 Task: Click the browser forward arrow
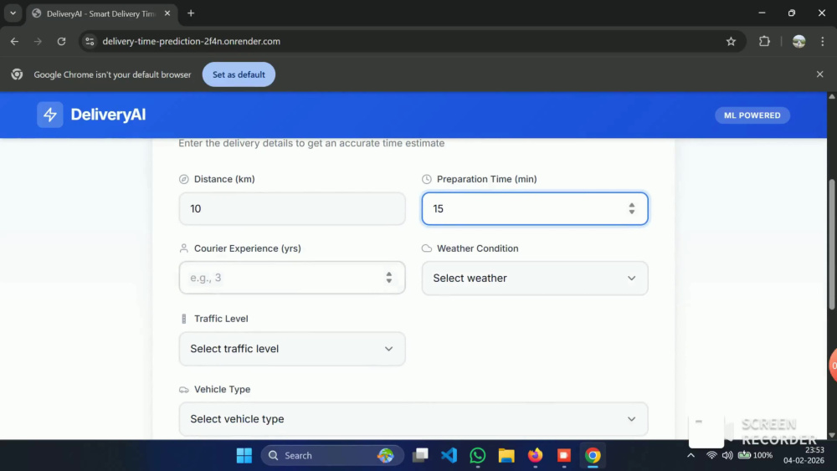(38, 41)
